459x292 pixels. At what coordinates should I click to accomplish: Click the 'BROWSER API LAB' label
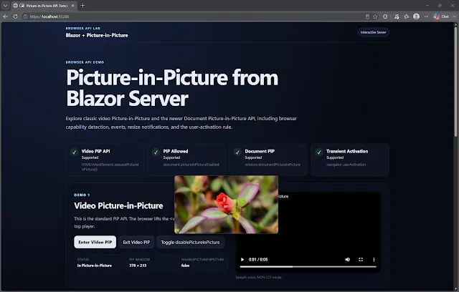pyautogui.click(x=83, y=29)
